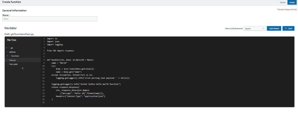Click the func.py file icon
The width and height of the screenshot is (298, 115).
(8, 60)
